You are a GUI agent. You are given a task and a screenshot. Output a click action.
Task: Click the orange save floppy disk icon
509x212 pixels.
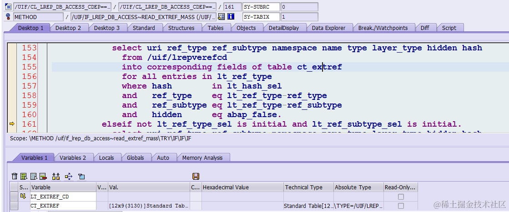click(x=196, y=176)
